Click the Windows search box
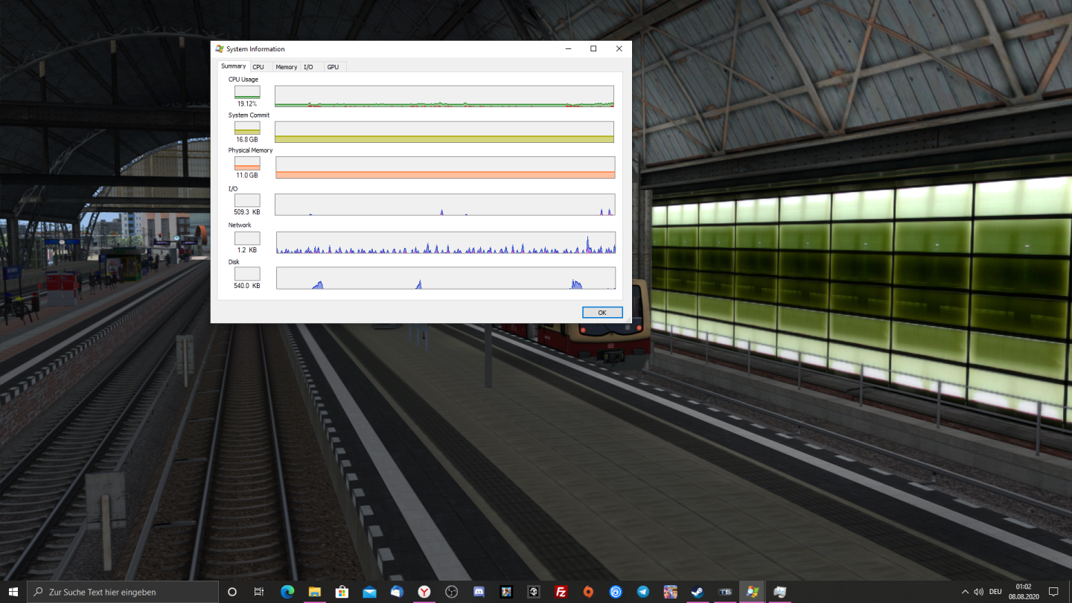 124,592
